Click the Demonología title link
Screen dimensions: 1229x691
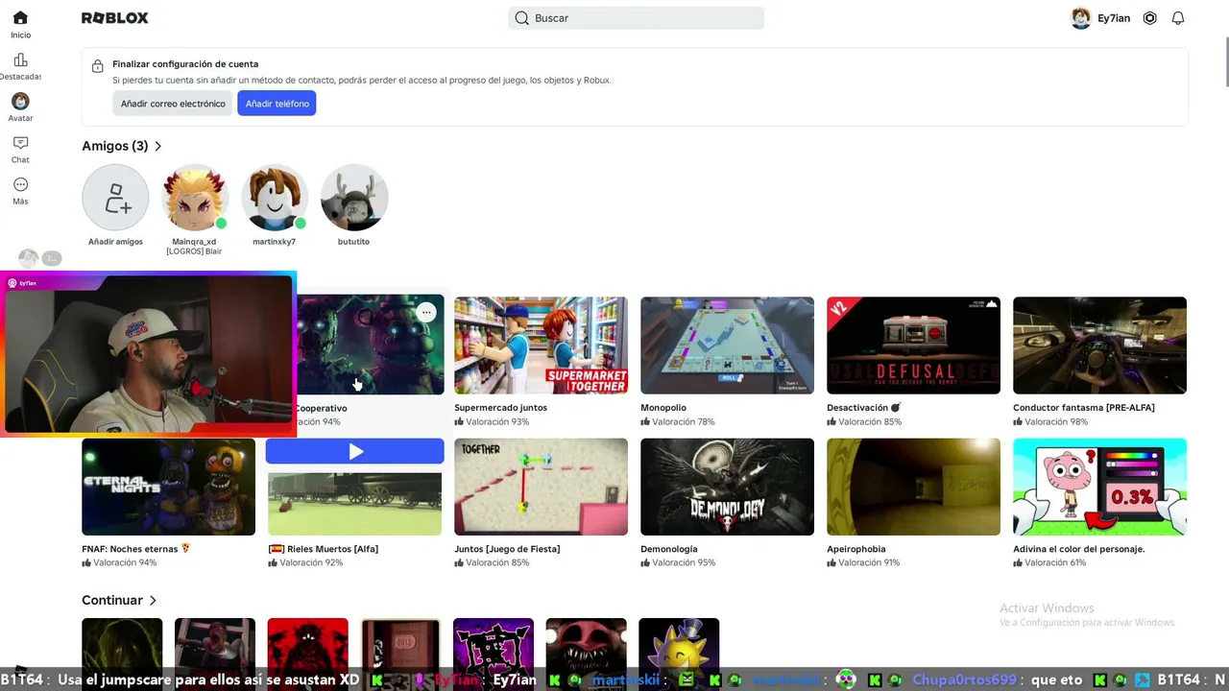tap(669, 549)
